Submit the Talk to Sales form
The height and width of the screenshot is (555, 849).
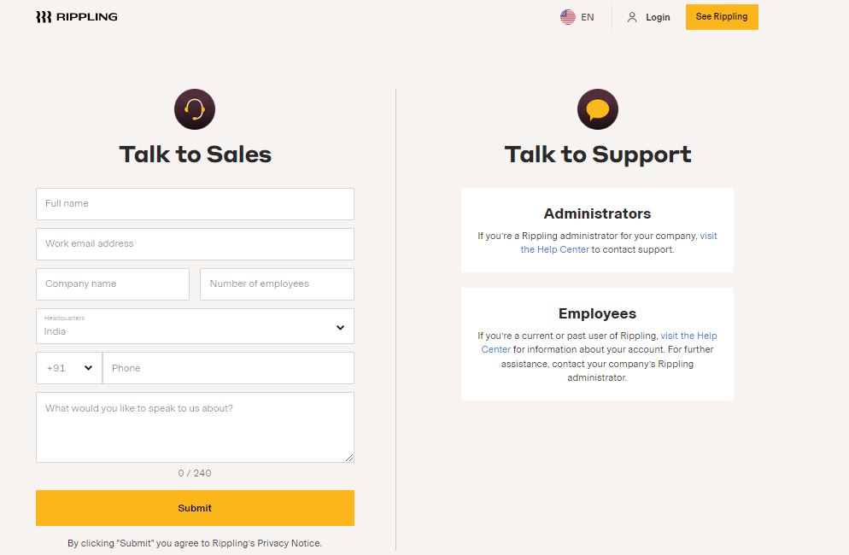tap(195, 508)
